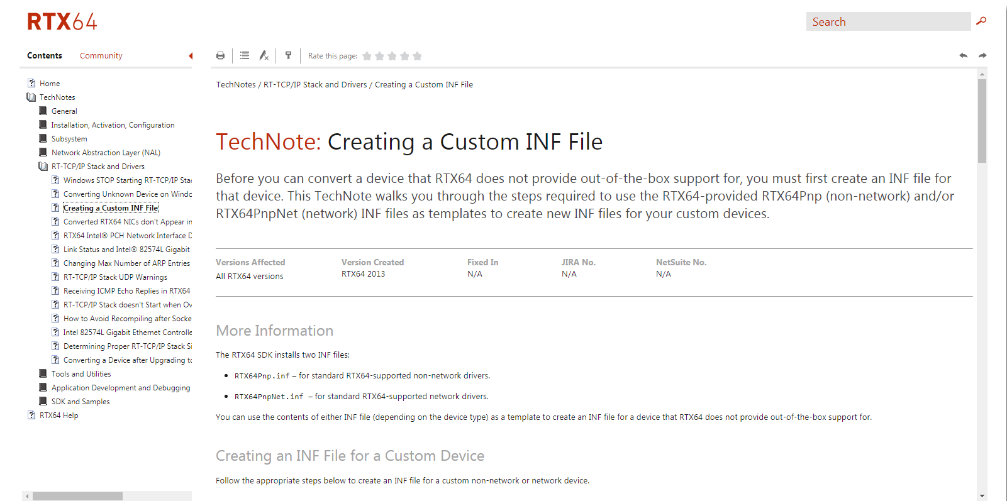Viewport: 1007px width, 501px height.
Task: Open Intel 82574L Gigabit Ethernet Controller topic
Action: (128, 332)
